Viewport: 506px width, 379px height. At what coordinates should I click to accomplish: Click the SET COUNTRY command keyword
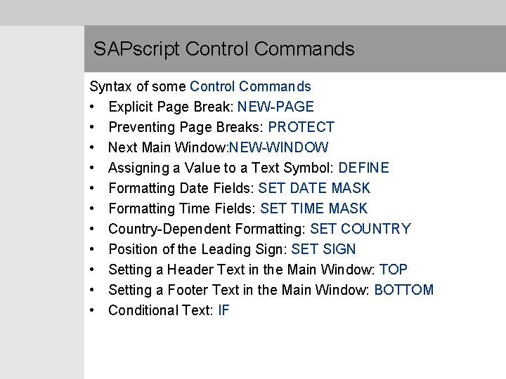(x=360, y=229)
